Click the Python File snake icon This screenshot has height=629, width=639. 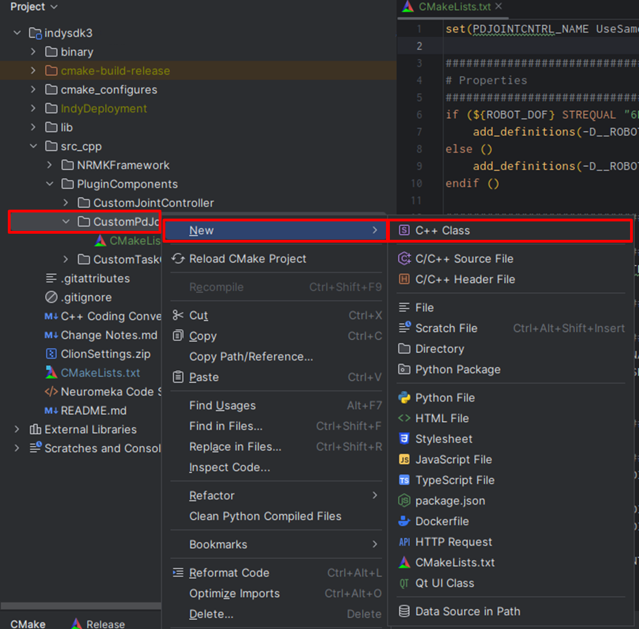404,398
